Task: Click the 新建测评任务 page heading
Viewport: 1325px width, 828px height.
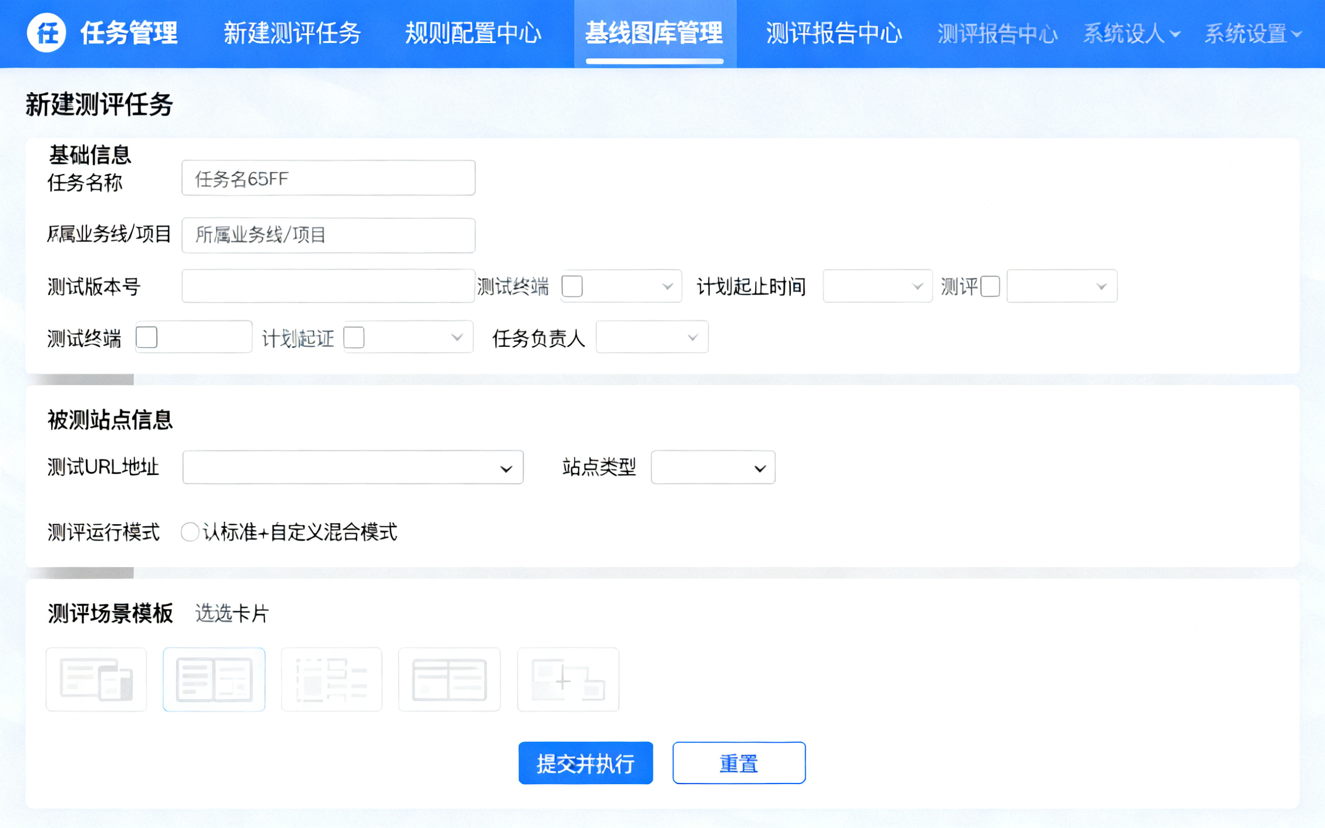Action: 99,105
